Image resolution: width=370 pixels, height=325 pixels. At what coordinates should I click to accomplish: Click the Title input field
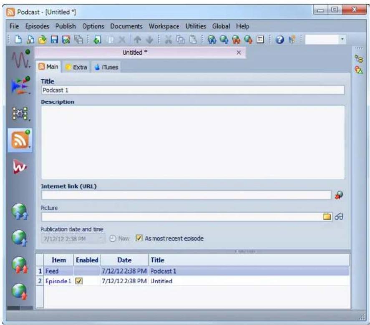tap(193, 90)
